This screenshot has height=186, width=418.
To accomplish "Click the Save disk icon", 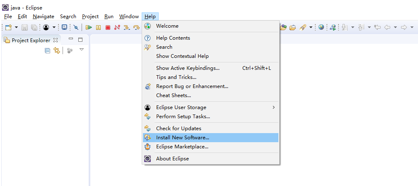I will 24,27.
